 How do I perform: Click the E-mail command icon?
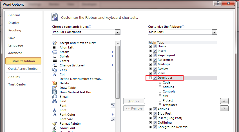pos(55,97)
